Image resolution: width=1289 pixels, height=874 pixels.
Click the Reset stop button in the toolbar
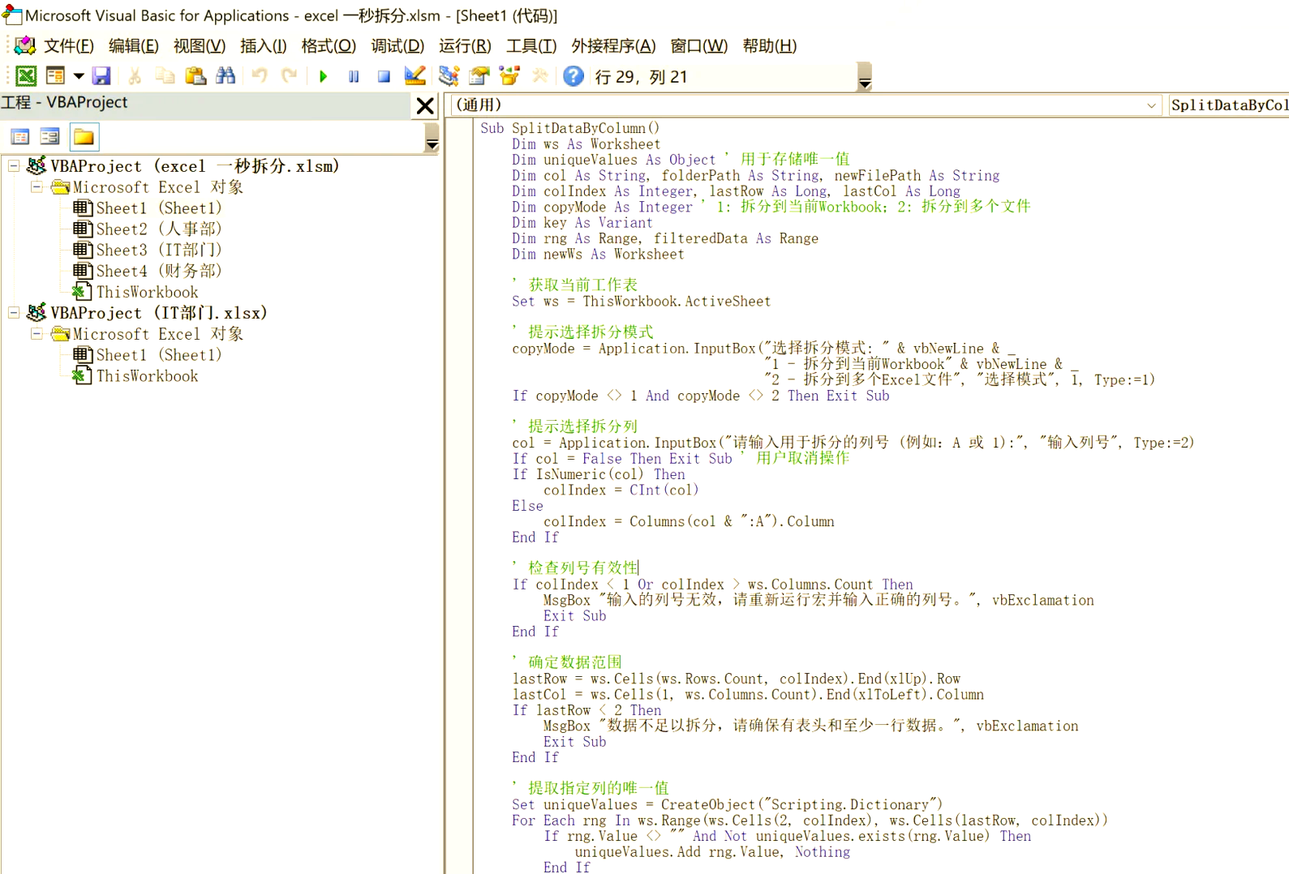click(x=384, y=76)
